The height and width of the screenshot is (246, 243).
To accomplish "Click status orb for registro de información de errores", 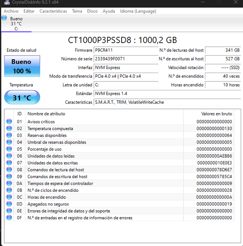I will coord(9,218).
